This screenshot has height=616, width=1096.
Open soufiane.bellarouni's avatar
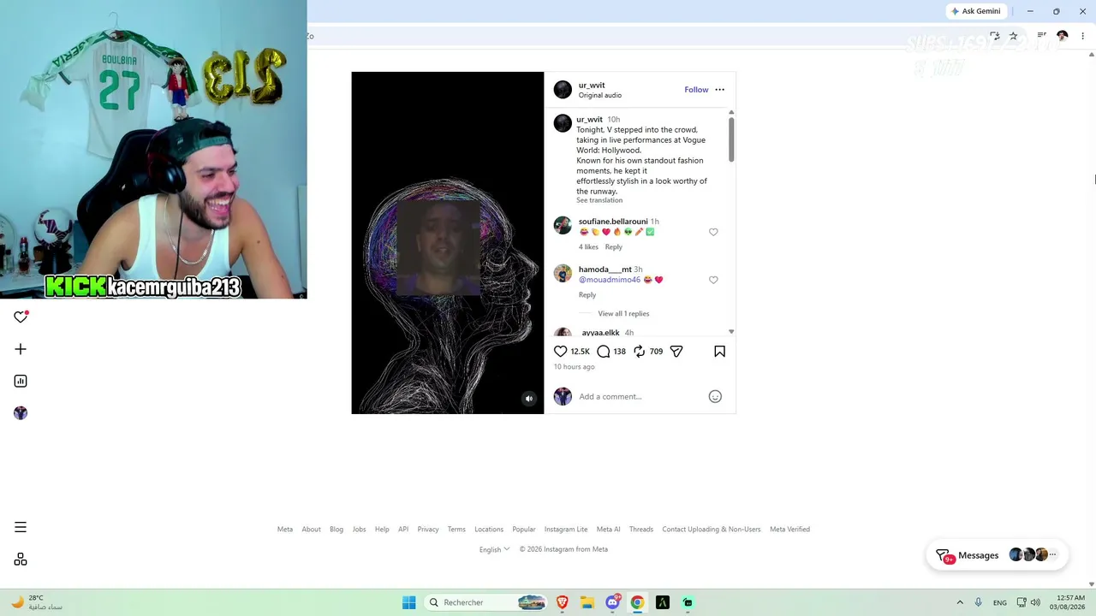pos(563,225)
